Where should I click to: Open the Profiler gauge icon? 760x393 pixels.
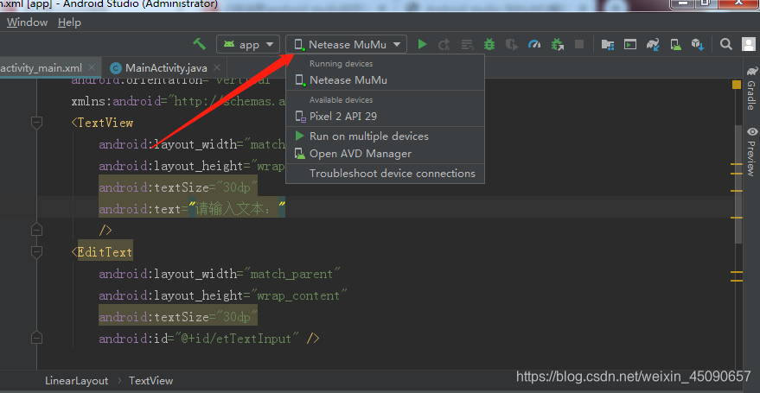point(534,45)
